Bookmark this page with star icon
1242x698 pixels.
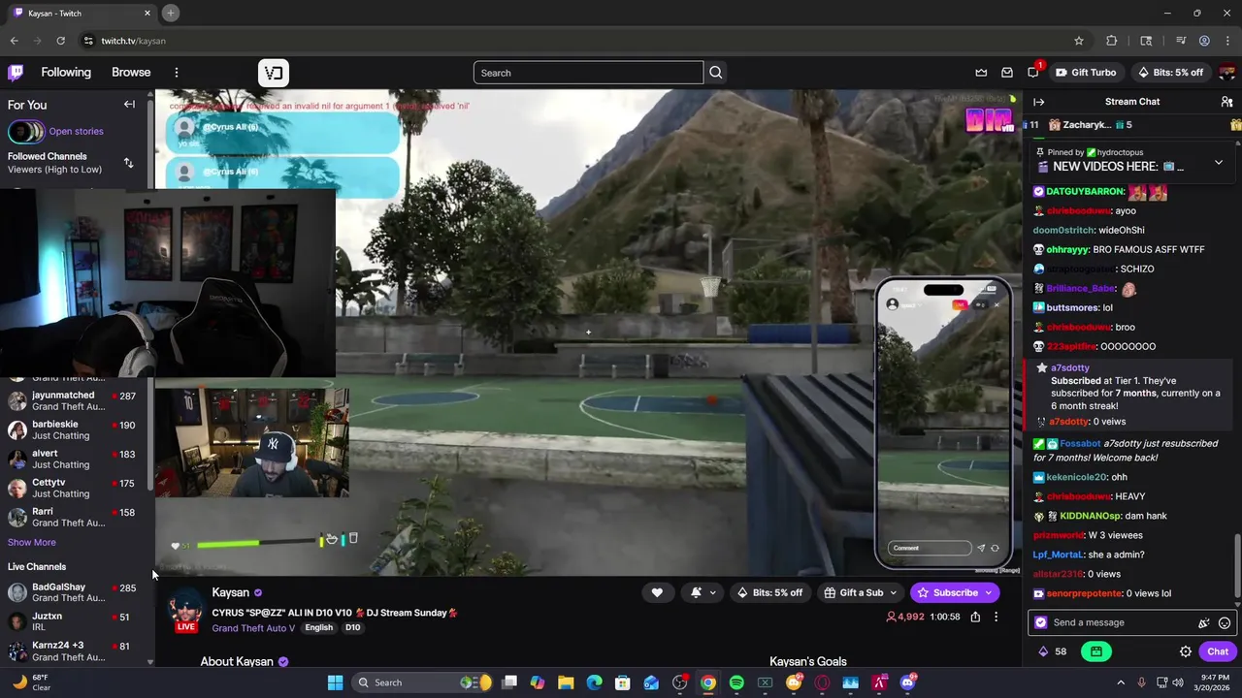1078,41
